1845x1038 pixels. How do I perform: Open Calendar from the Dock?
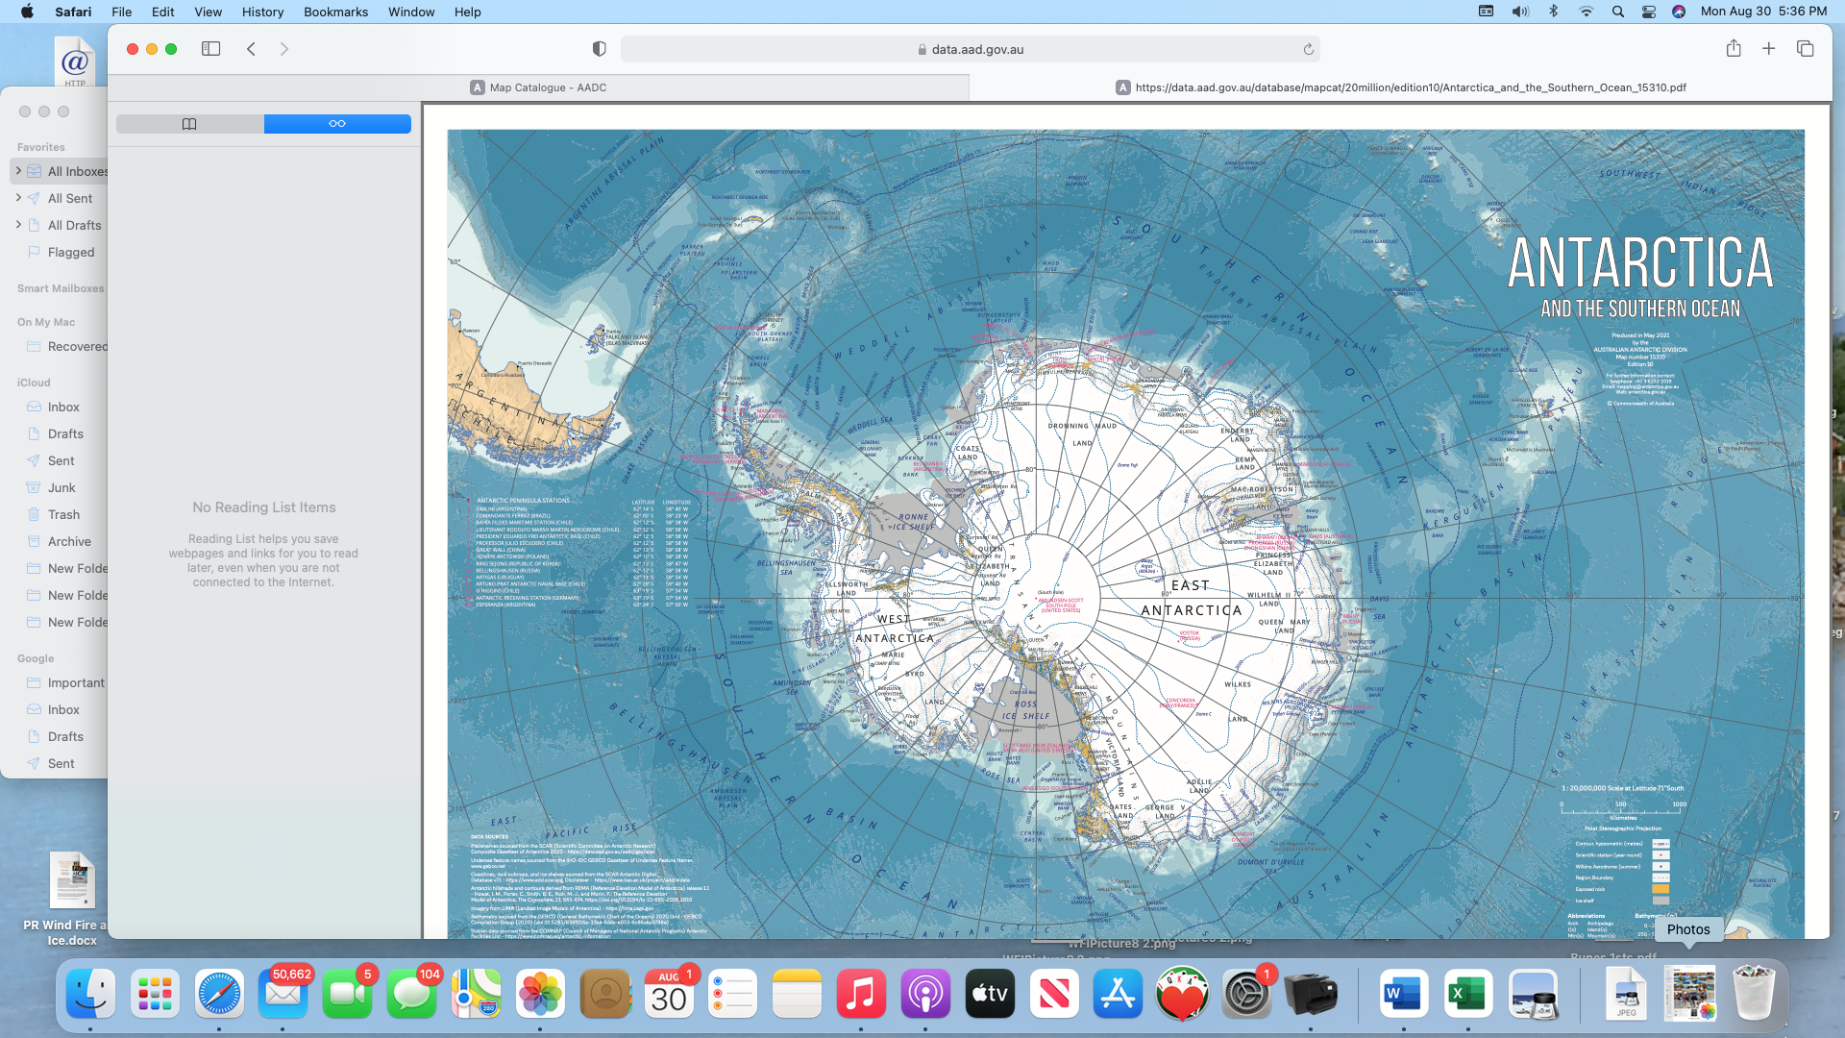[x=669, y=994]
